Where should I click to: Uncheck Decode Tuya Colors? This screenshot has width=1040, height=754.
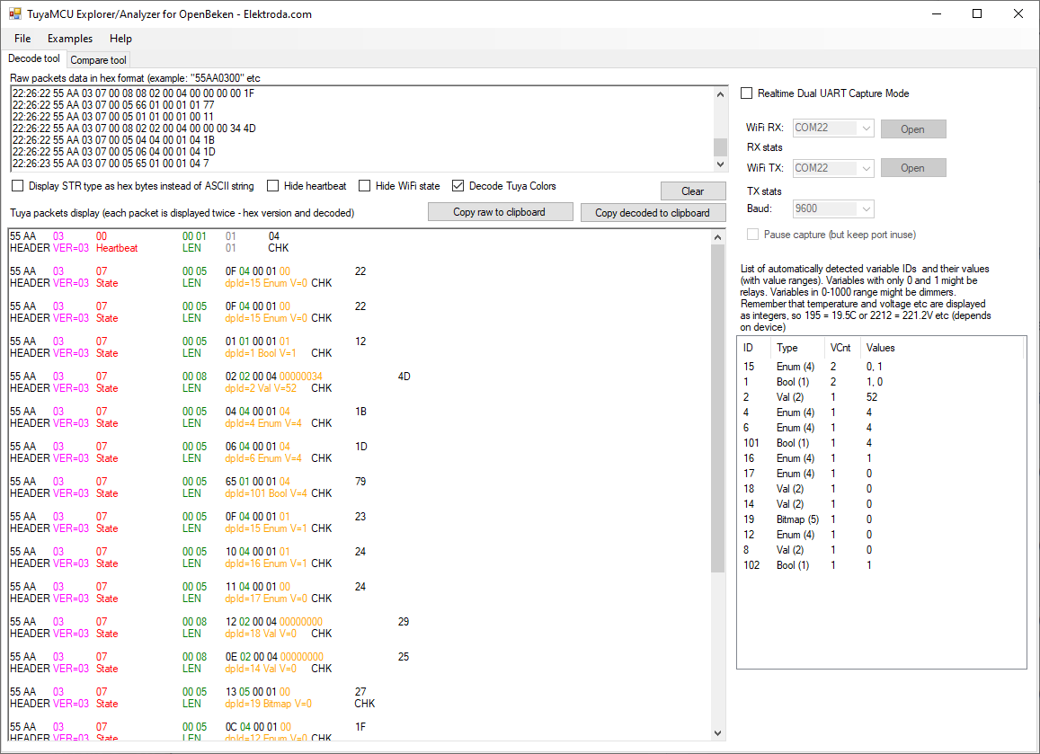[458, 186]
